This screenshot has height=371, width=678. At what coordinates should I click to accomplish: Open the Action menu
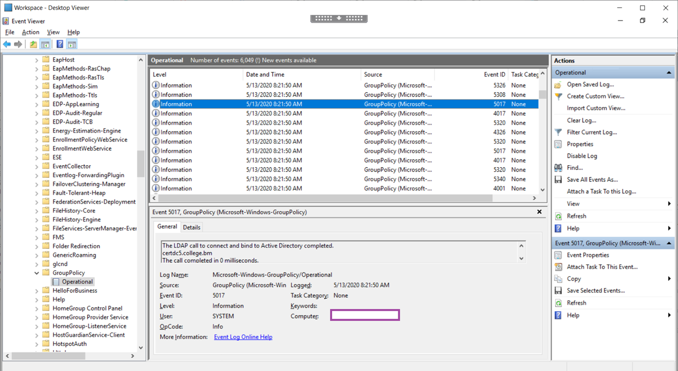pyautogui.click(x=31, y=32)
